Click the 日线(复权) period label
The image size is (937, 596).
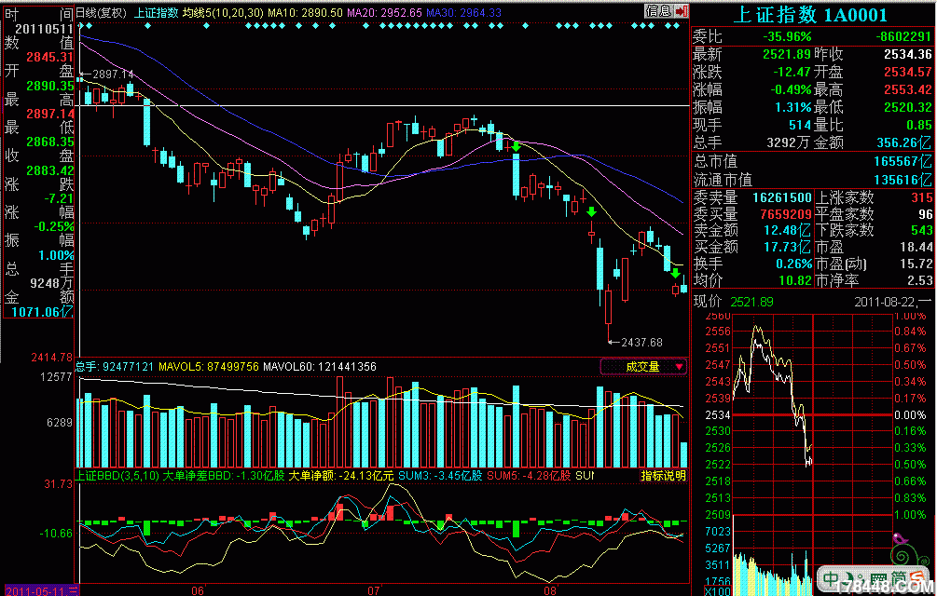click(102, 12)
